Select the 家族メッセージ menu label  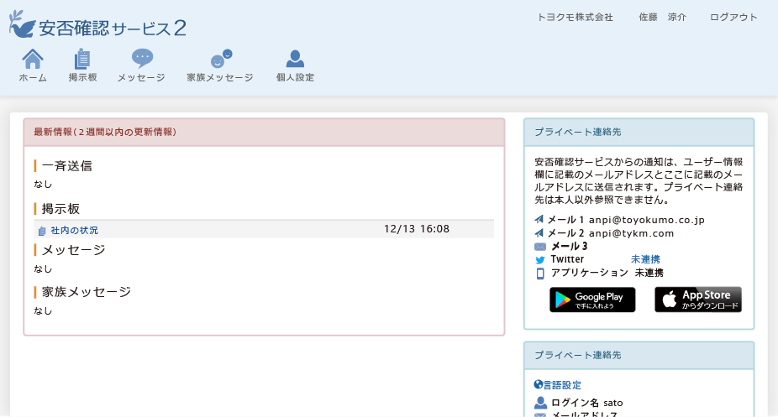(220, 78)
